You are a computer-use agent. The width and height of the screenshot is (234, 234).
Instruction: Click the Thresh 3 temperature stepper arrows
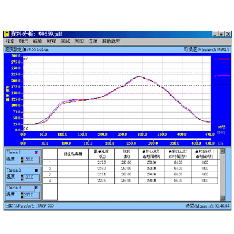point(22,195)
